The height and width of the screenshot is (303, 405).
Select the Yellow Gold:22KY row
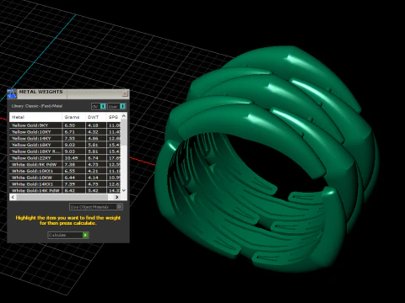click(x=65, y=158)
